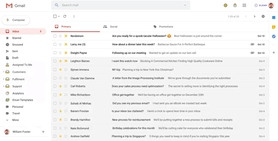Open the three-dot more options menu
This screenshot has width=278, height=141.
pos(74,16)
